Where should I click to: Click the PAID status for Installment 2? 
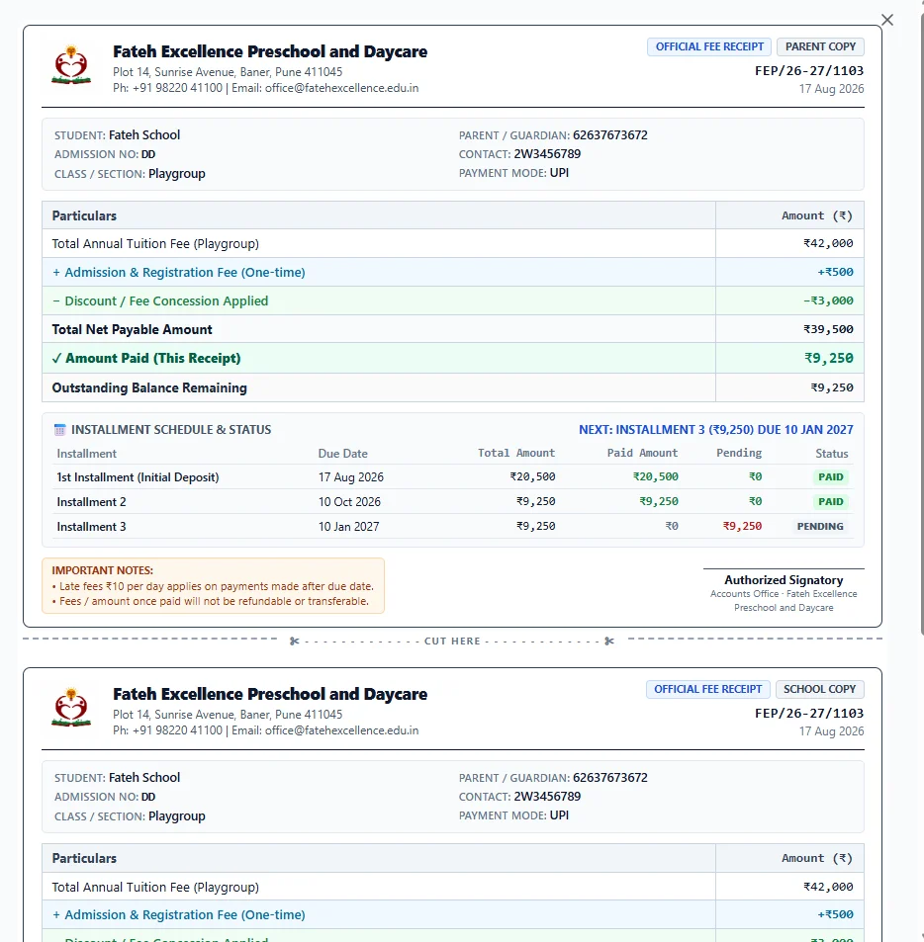(831, 501)
